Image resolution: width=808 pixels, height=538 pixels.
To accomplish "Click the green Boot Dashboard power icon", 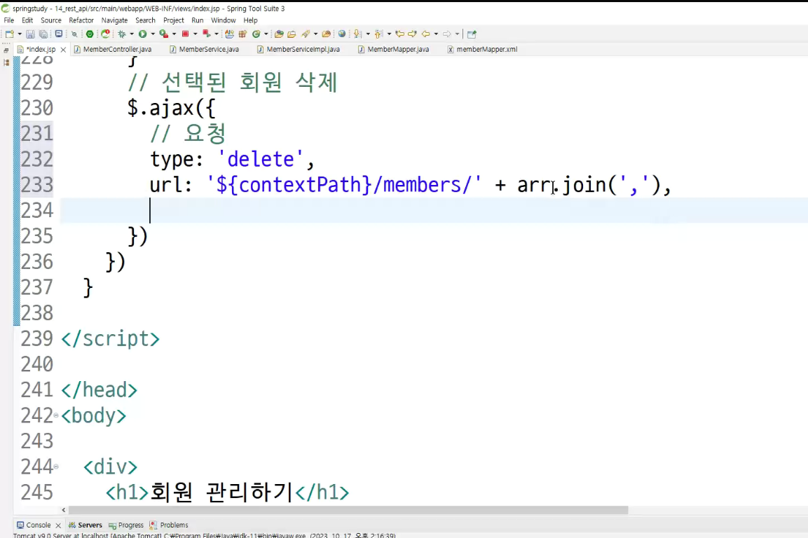I will [90, 34].
